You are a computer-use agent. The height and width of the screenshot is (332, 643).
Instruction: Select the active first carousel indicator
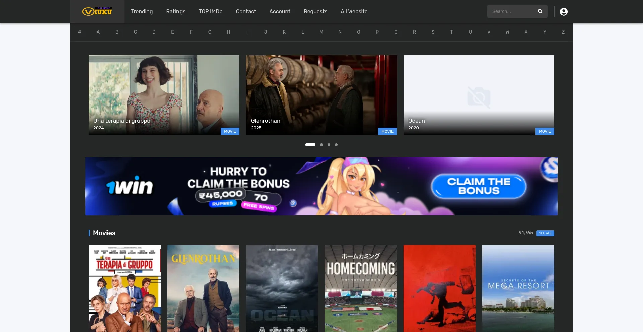click(x=310, y=145)
